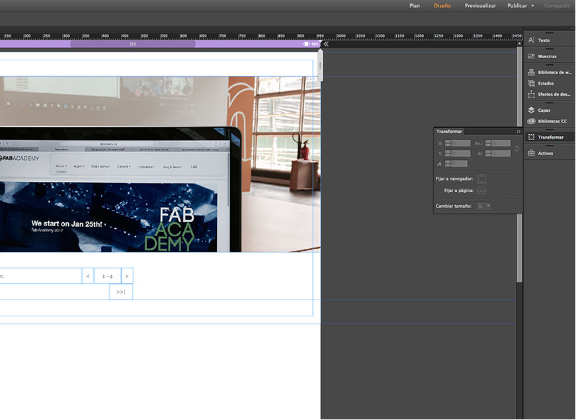Click the page resize handle at canvas edge
The width and height of the screenshot is (576, 420).
(x=320, y=65)
